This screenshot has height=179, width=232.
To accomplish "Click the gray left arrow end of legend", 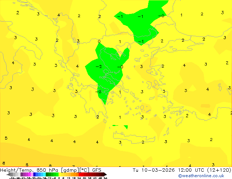I will tap(8, 174).
